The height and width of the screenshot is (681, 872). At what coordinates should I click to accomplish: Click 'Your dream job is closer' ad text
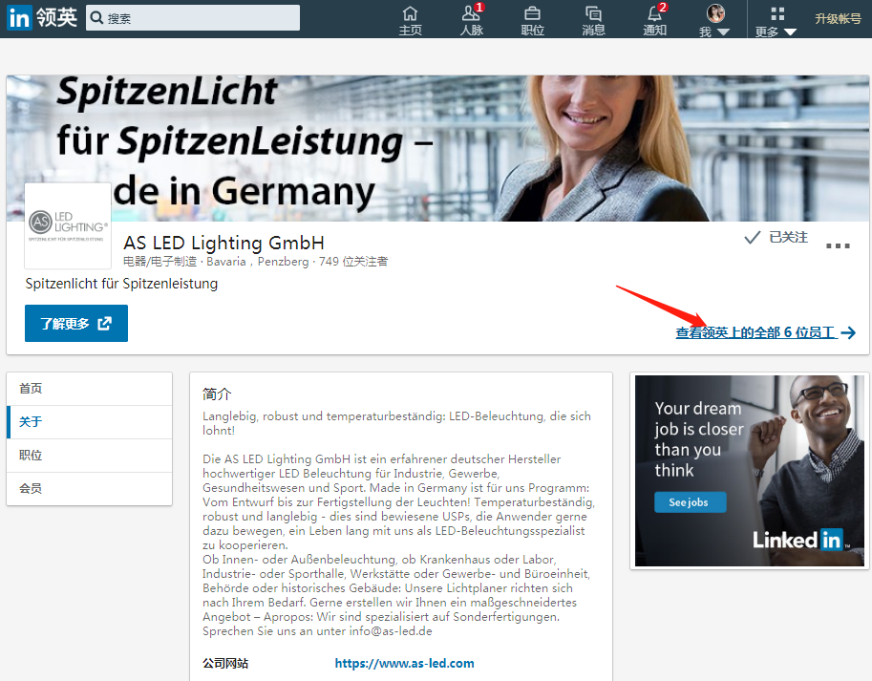(698, 439)
